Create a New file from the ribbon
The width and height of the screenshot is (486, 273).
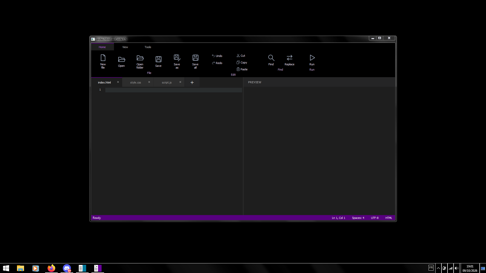(x=103, y=61)
